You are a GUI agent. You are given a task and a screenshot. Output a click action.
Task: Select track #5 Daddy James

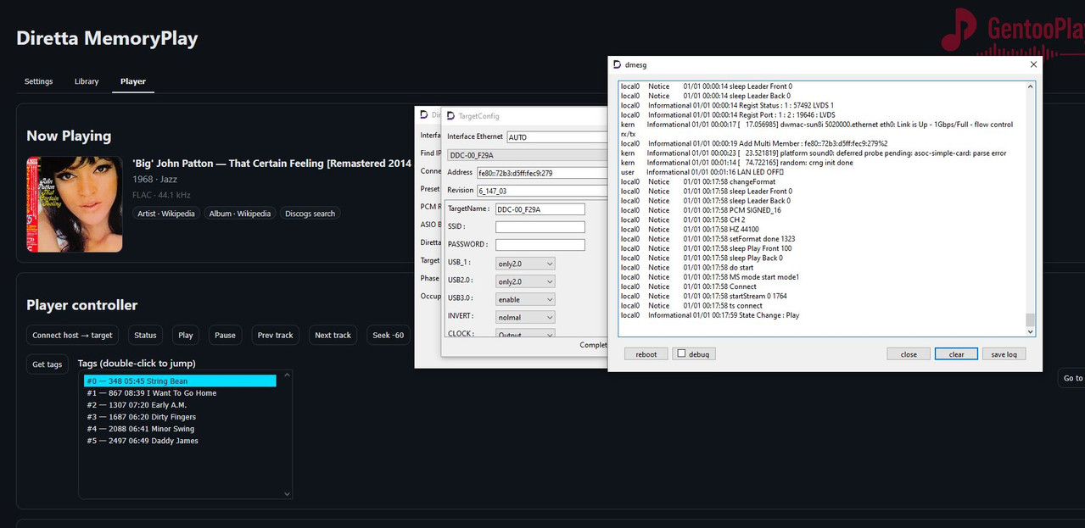point(180,441)
